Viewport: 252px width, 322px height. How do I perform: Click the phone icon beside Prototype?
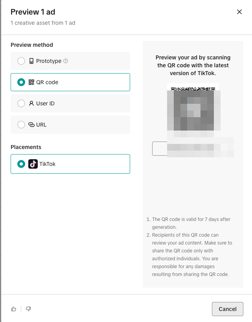coord(31,61)
